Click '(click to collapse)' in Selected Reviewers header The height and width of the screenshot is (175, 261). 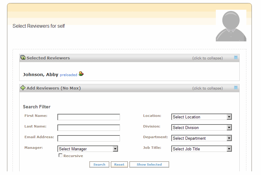click(207, 58)
